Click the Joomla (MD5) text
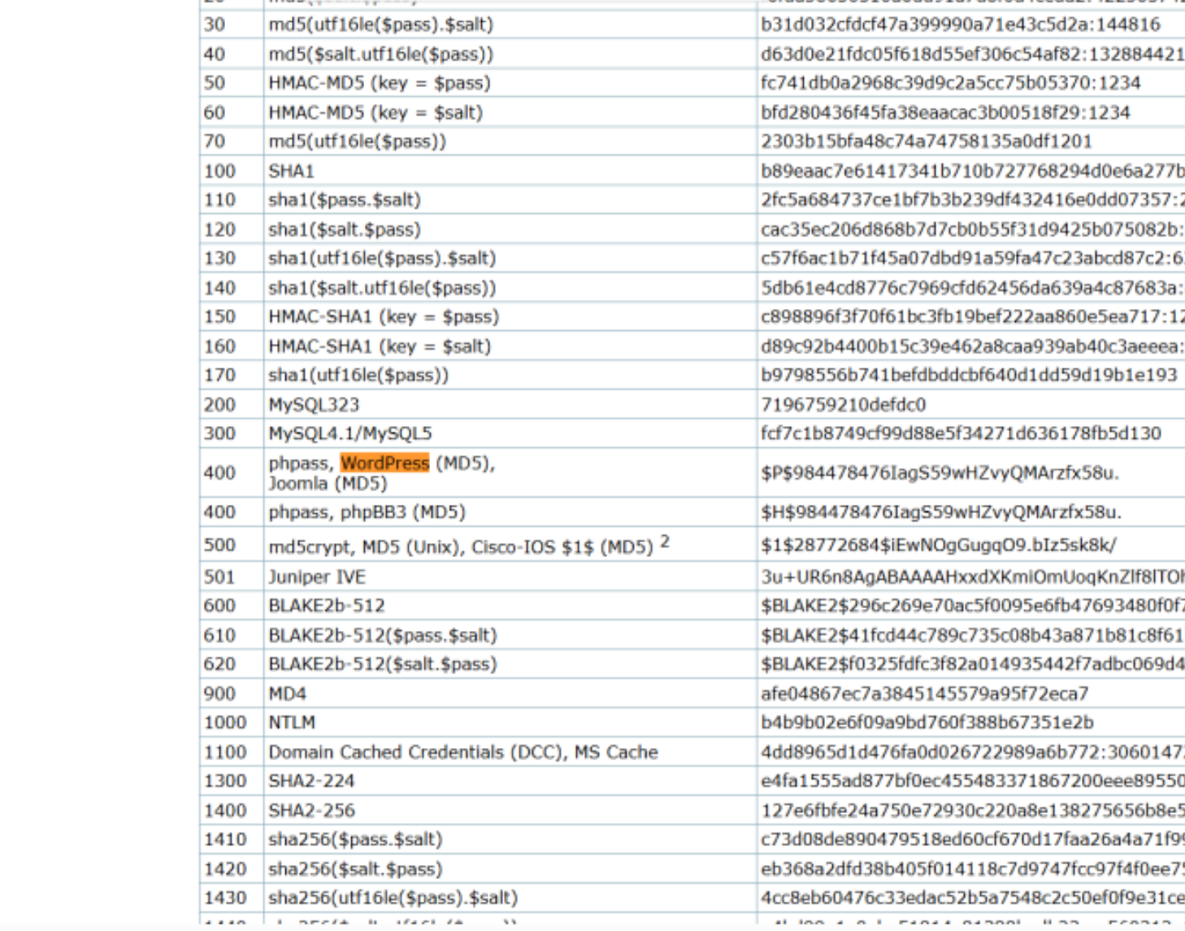This screenshot has width=1185, height=931. click(316, 483)
